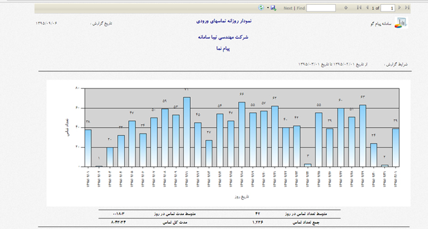Select the first chart bar labeled 38
The height and width of the screenshot is (229, 428).
(87, 148)
